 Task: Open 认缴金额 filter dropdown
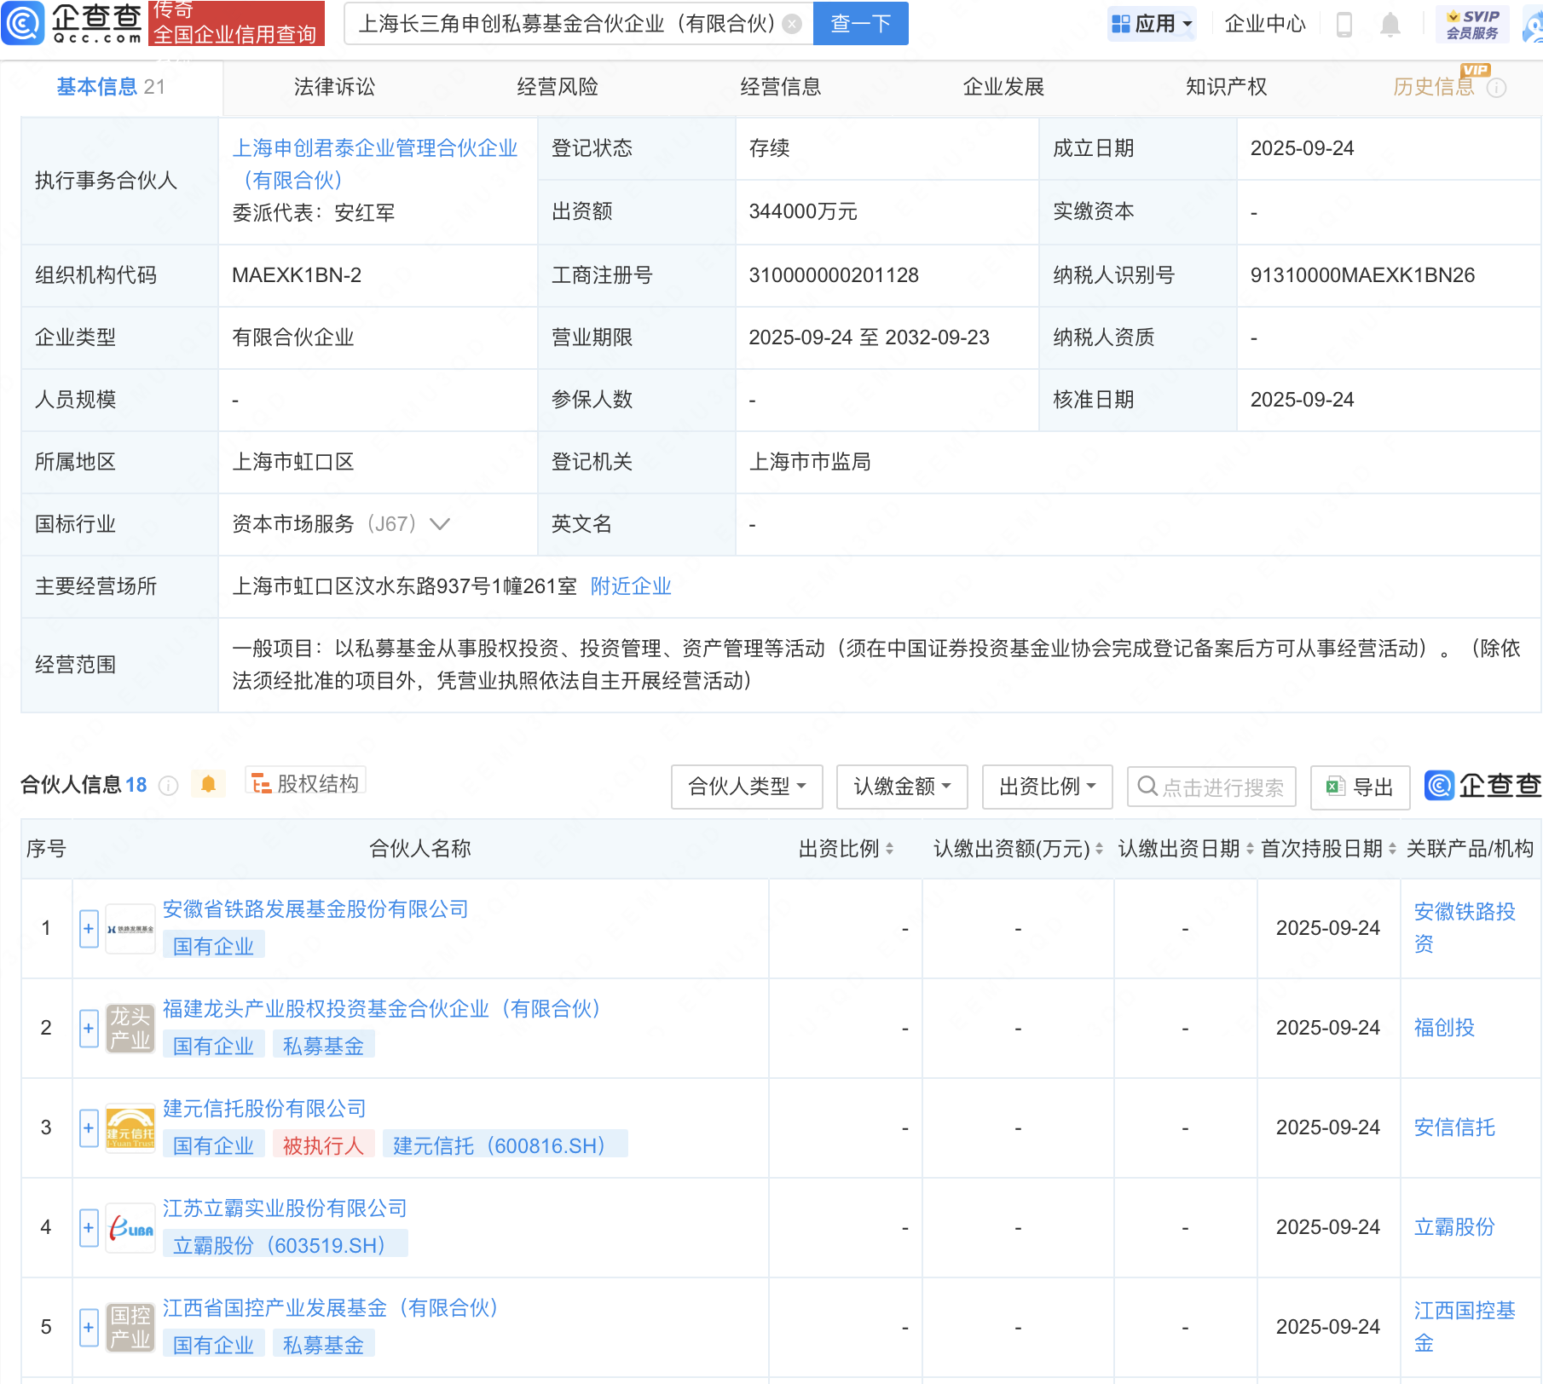point(902,787)
